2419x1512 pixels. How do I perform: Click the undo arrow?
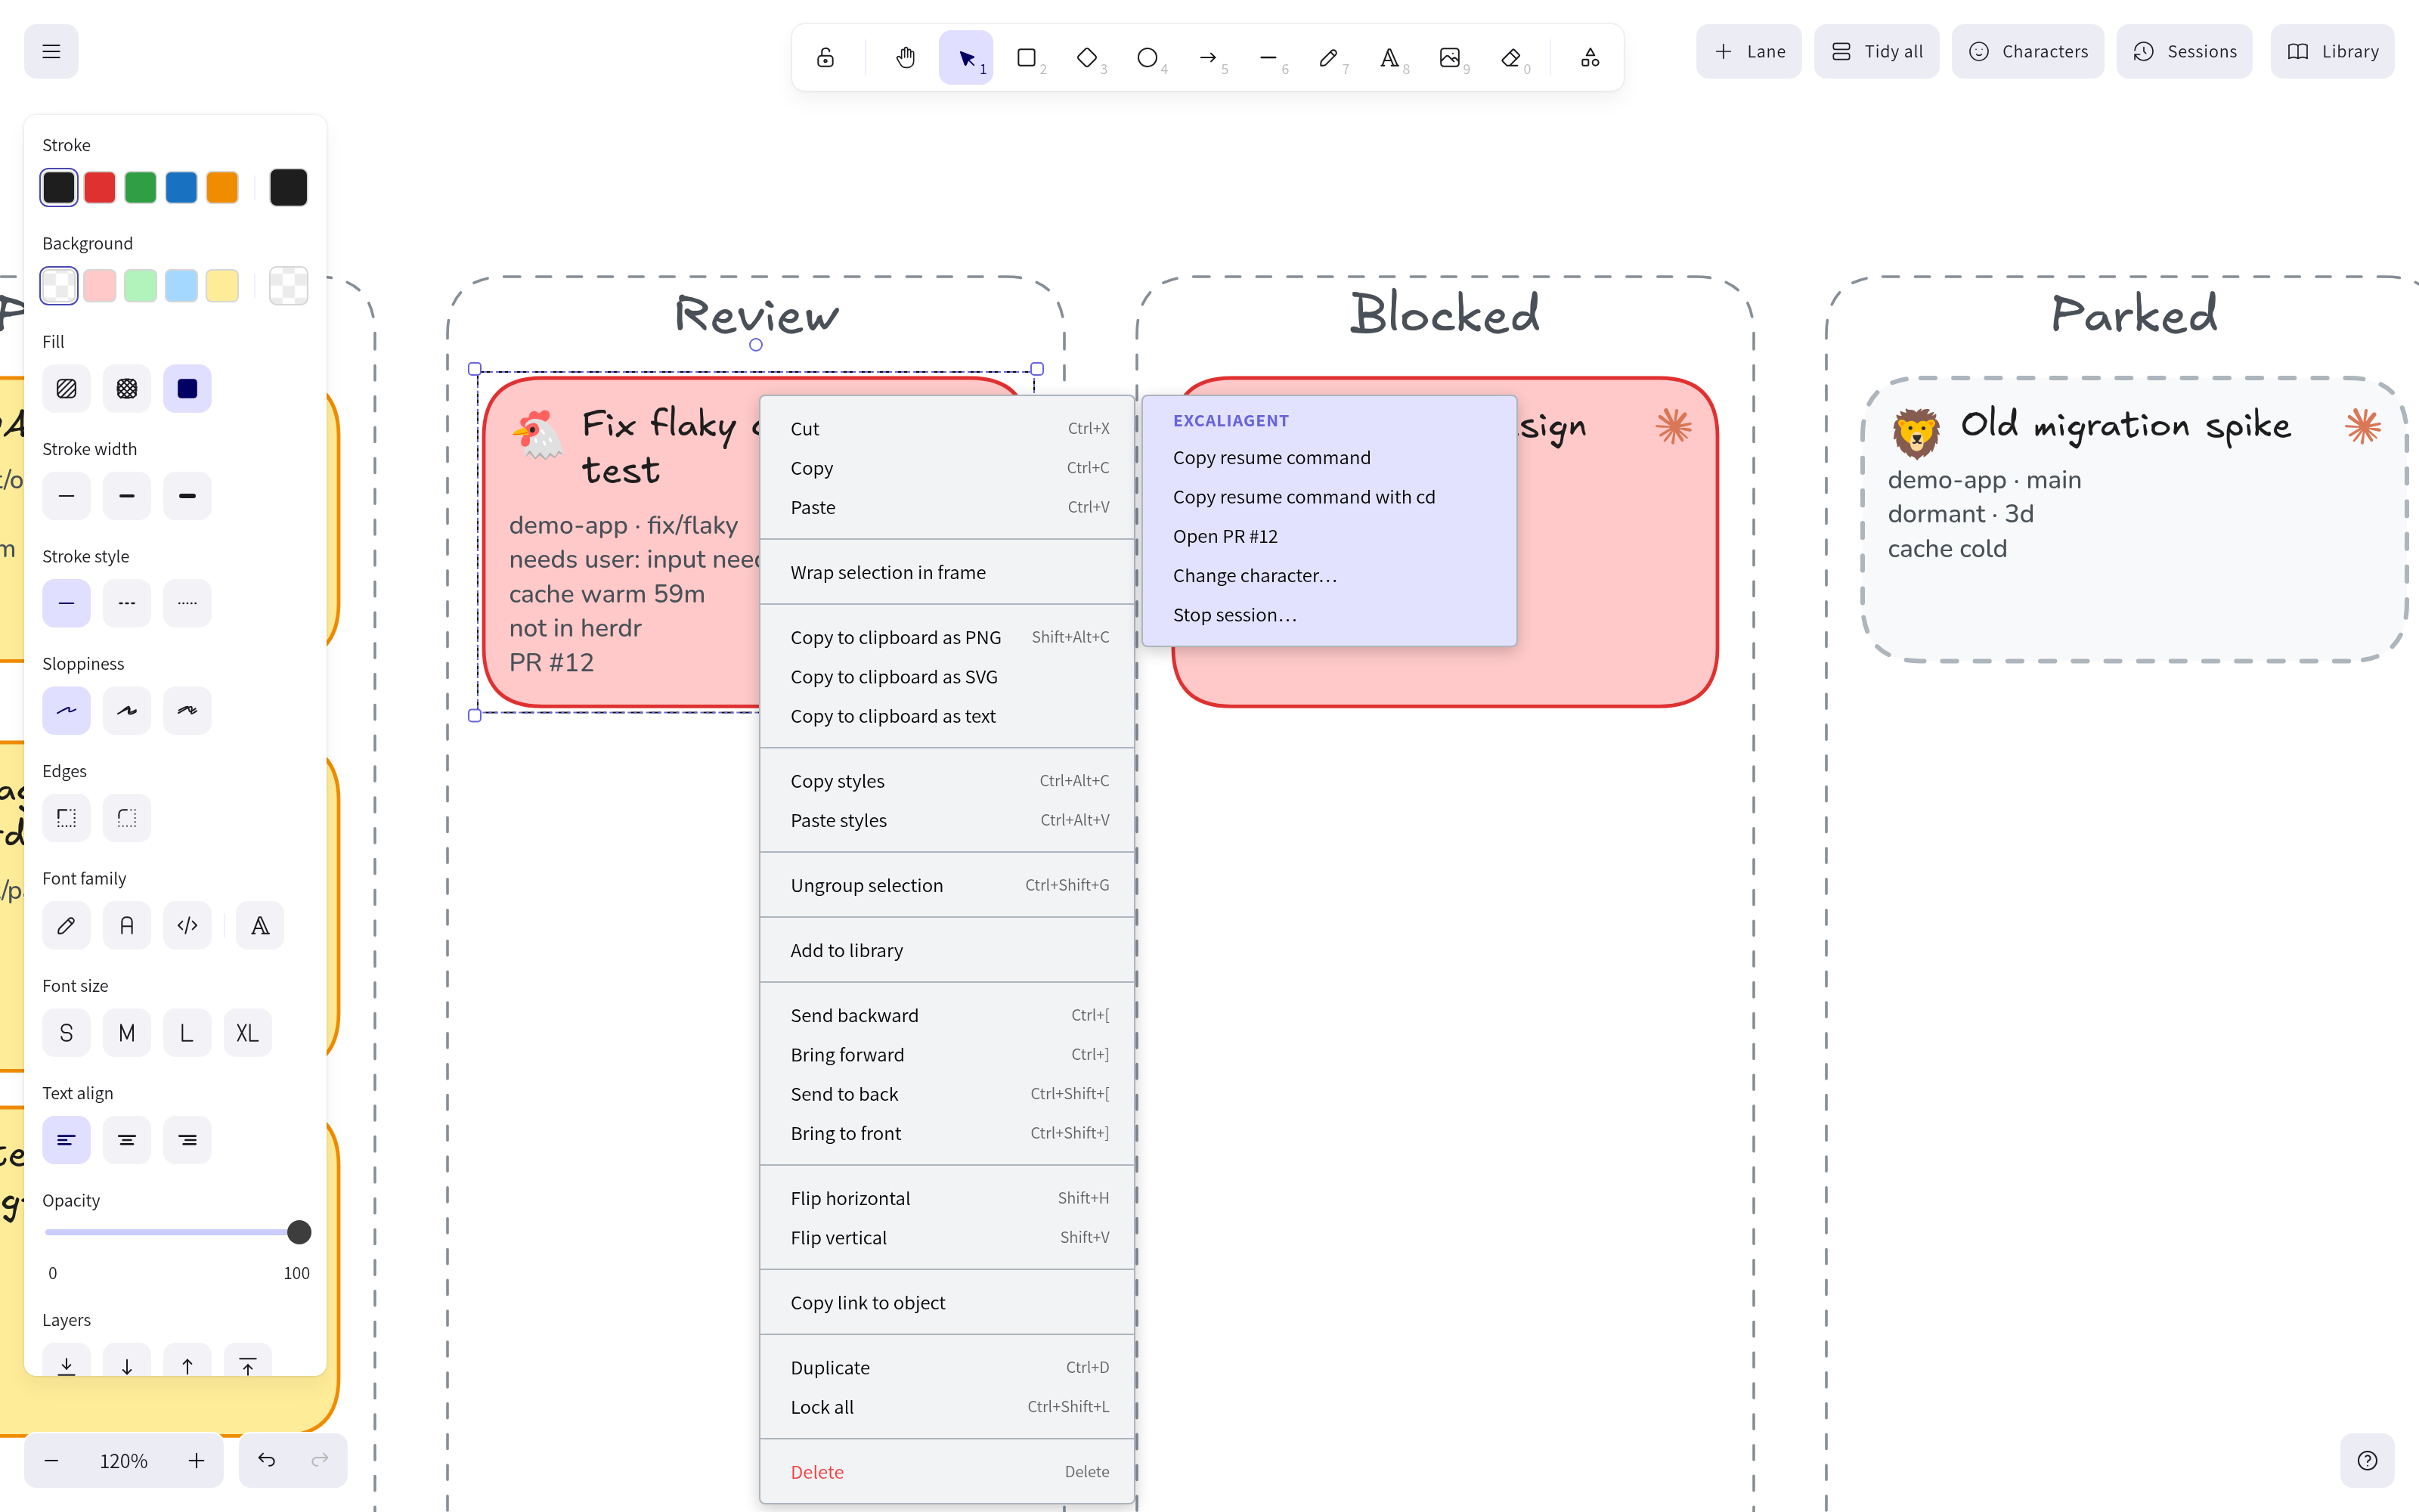click(x=266, y=1460)
